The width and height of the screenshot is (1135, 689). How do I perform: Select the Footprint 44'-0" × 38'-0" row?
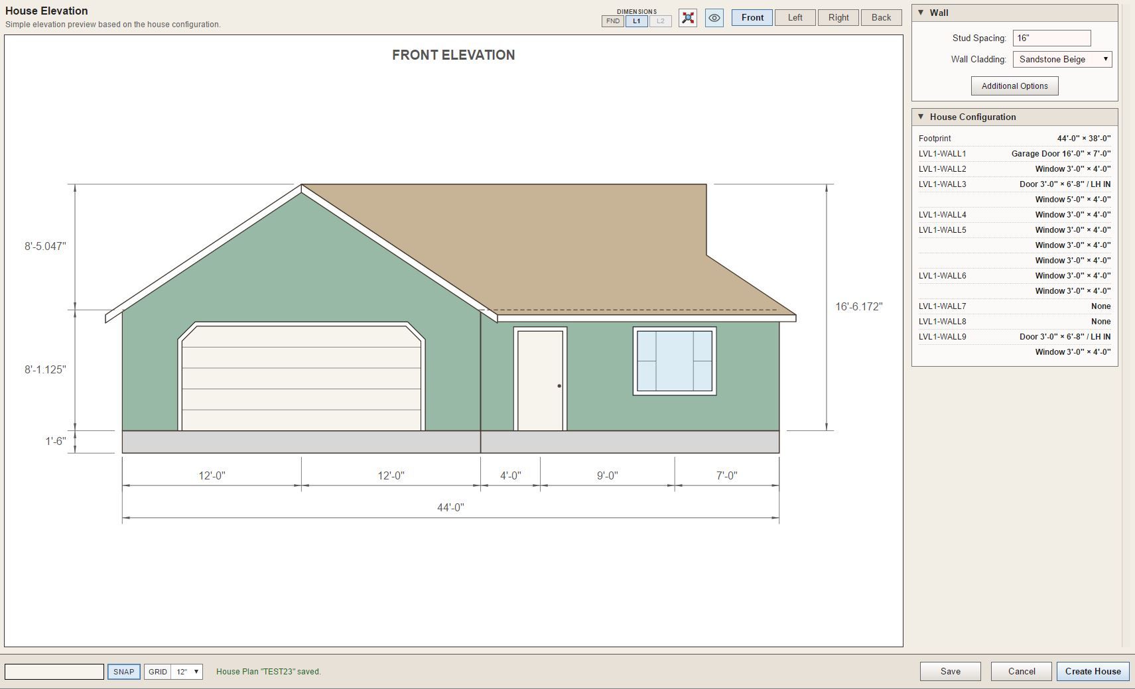(x=1014, y=139)
